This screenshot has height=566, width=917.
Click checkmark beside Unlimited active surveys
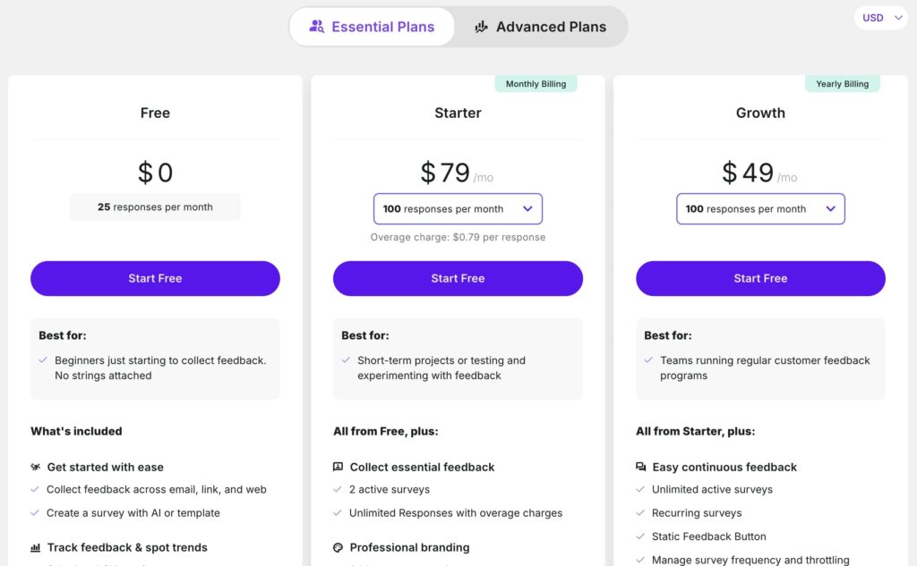pos(640,489)
